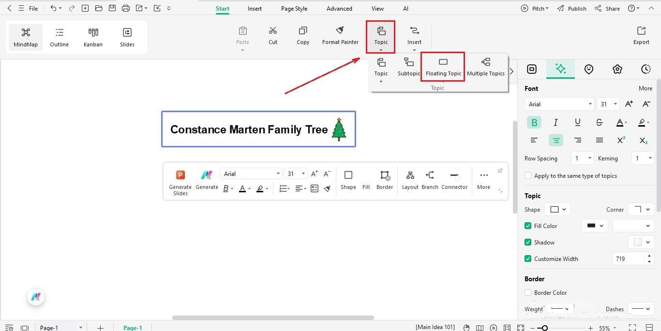This screenshot has width=661, height=331.
Task: Expand the Insert ribbon dropdown
Action: 414,50
